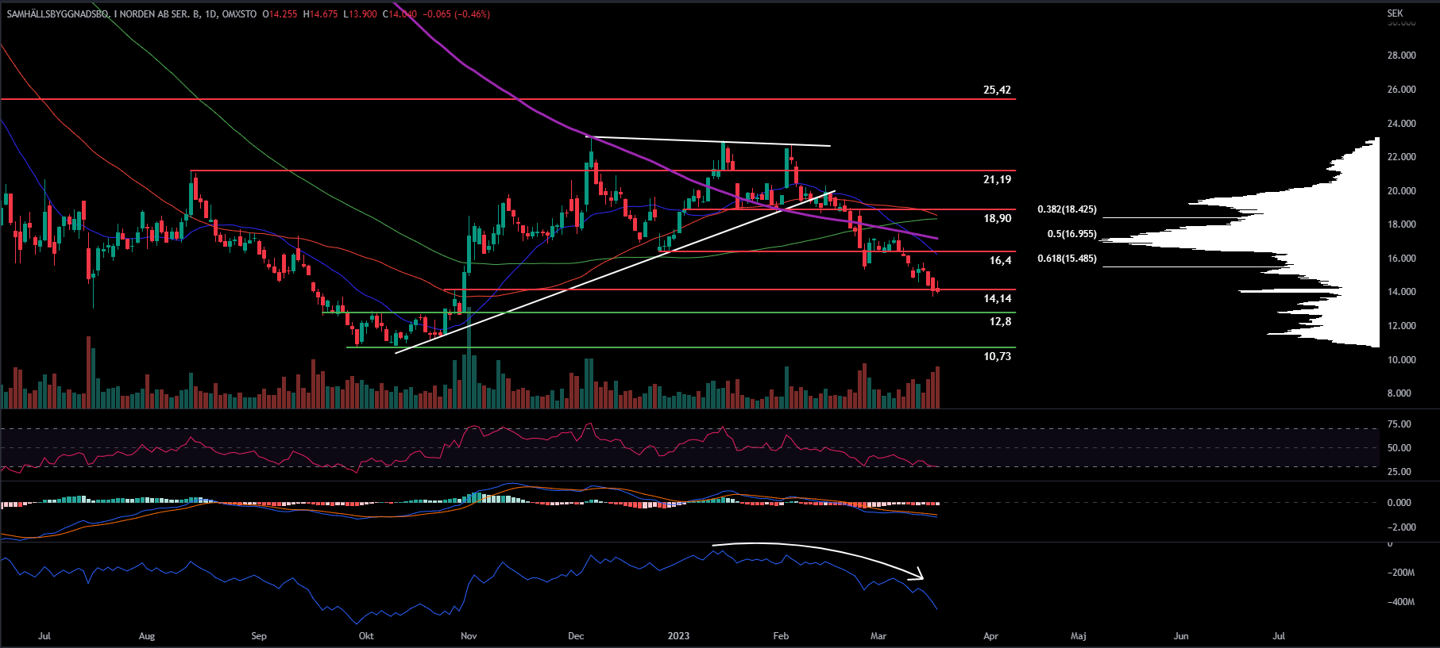This screenshot has height=648, width=1440.
Task: Click the SEK currency label
Action: coord(1395,13)
